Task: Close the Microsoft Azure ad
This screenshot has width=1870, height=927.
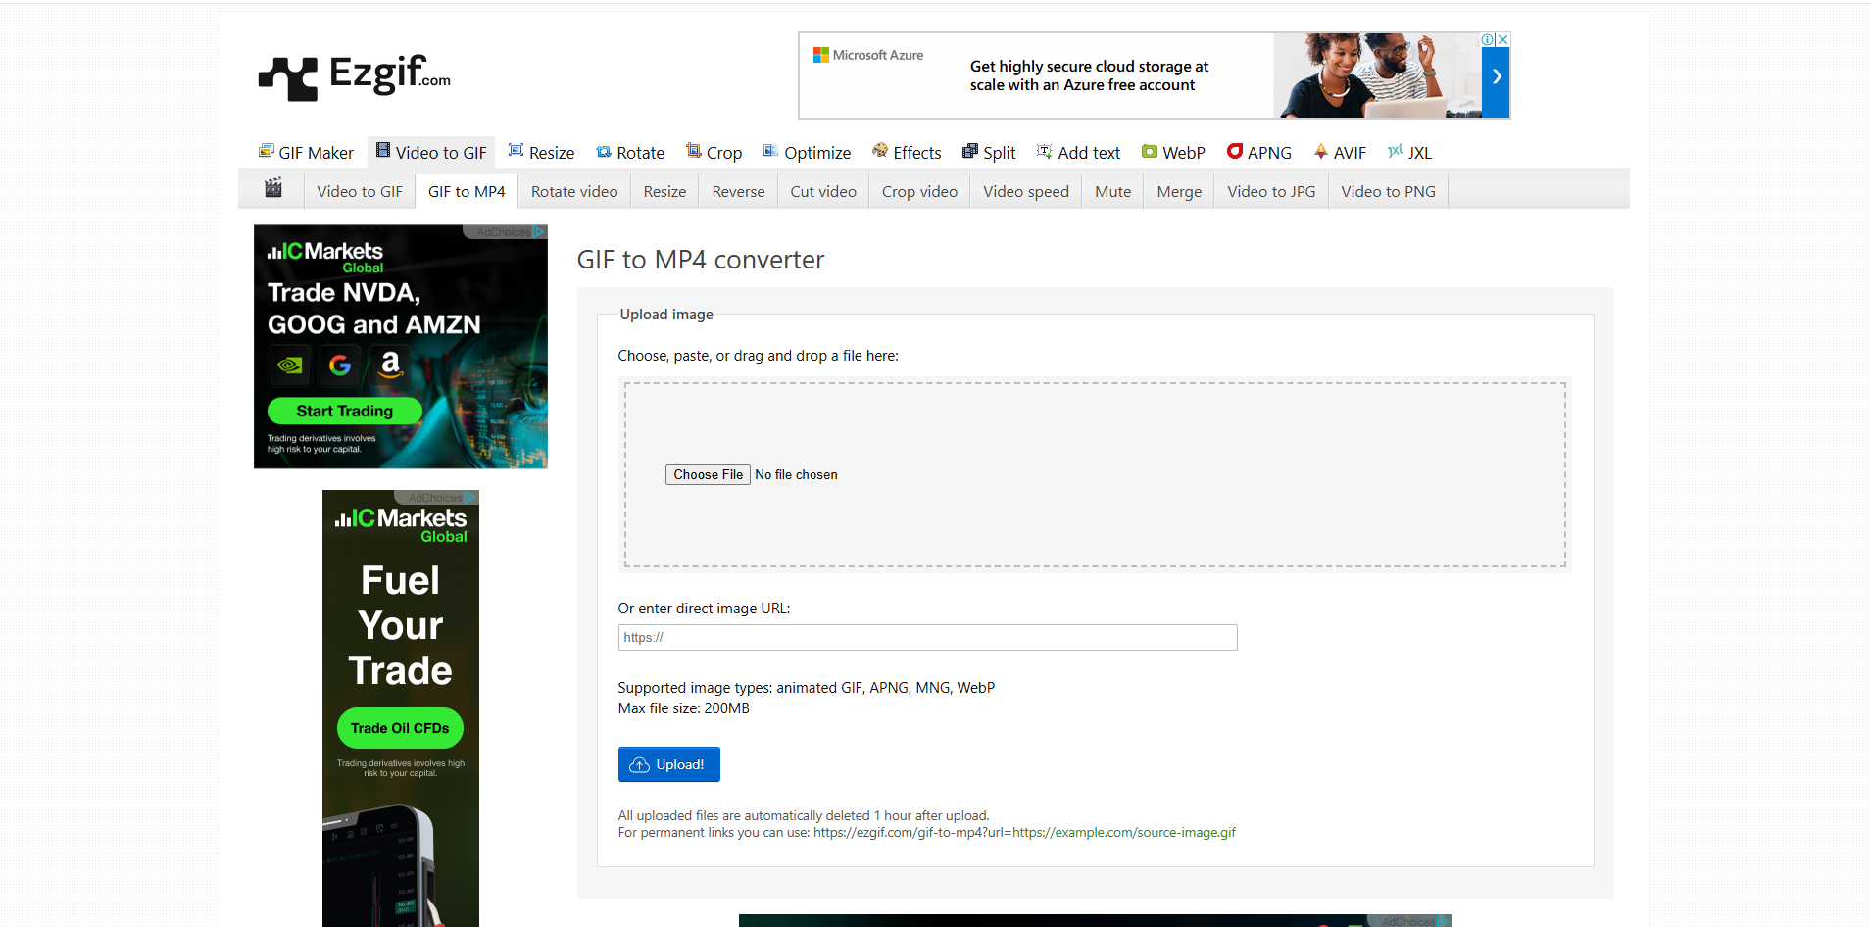Action: pos(1502,40)
